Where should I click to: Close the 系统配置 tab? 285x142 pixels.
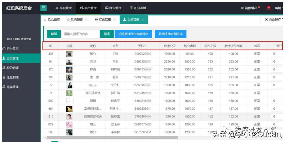tap(86, 20)
